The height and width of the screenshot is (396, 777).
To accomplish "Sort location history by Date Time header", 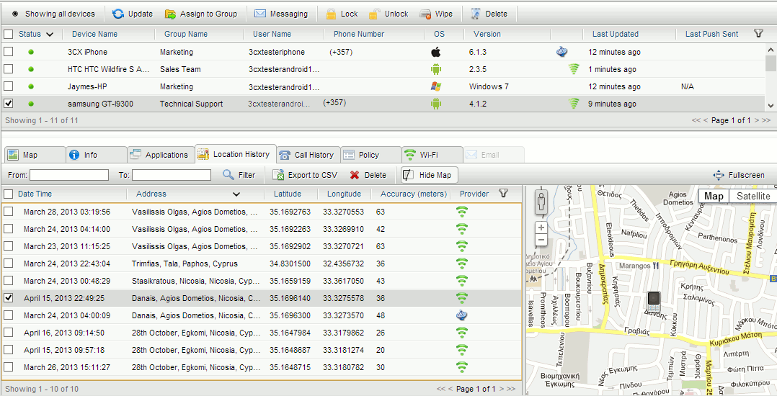I will coord(35,194).
